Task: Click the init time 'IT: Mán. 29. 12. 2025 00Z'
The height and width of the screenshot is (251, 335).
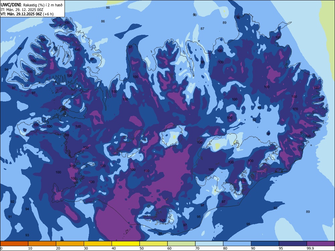Action: [x=22, y=10]
